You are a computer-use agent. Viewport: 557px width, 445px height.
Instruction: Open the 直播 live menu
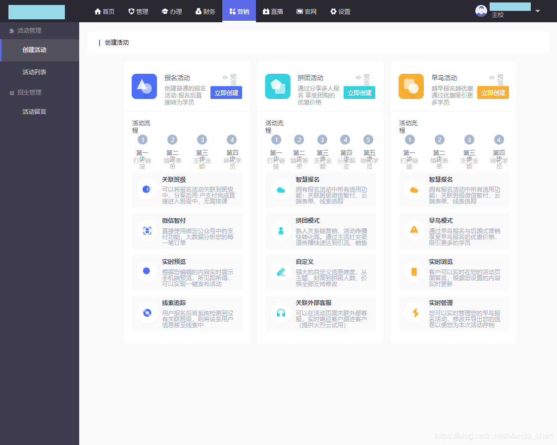tap(273, 11)
